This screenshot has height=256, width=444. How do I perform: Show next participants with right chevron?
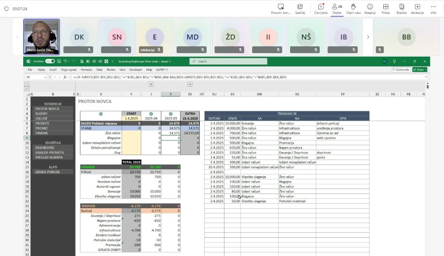(x=368, y=37)
